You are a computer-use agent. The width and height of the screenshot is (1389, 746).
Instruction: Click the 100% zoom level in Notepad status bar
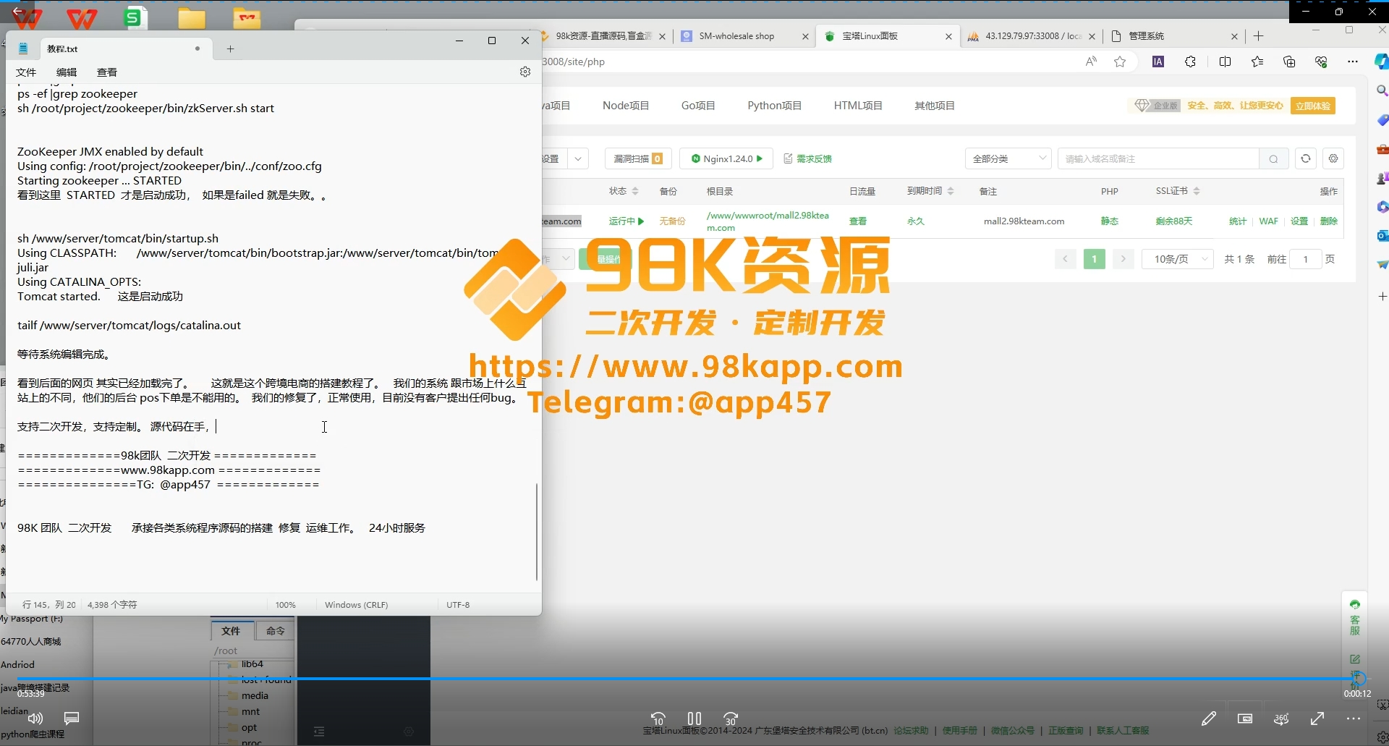(x=286, y=605)
